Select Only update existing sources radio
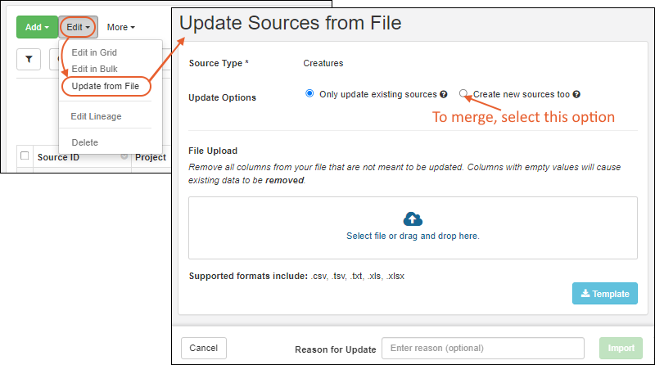The width and height of the screenshot is (655, 365). coord(309,93)
